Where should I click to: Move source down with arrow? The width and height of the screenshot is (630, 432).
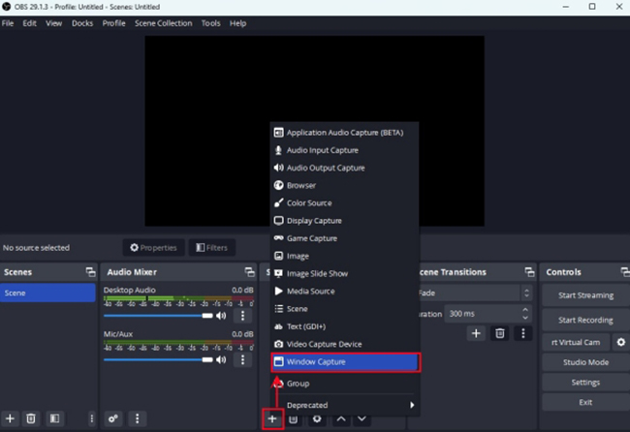[x=362, y=419]
